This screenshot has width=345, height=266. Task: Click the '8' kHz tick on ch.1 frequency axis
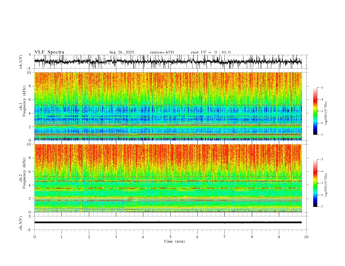click(x=30, y=86)
